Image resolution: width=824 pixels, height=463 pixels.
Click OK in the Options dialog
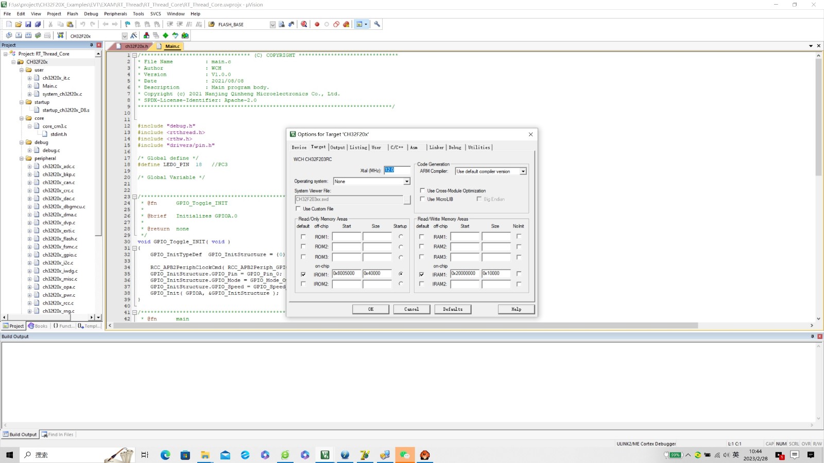pos(370,309)
